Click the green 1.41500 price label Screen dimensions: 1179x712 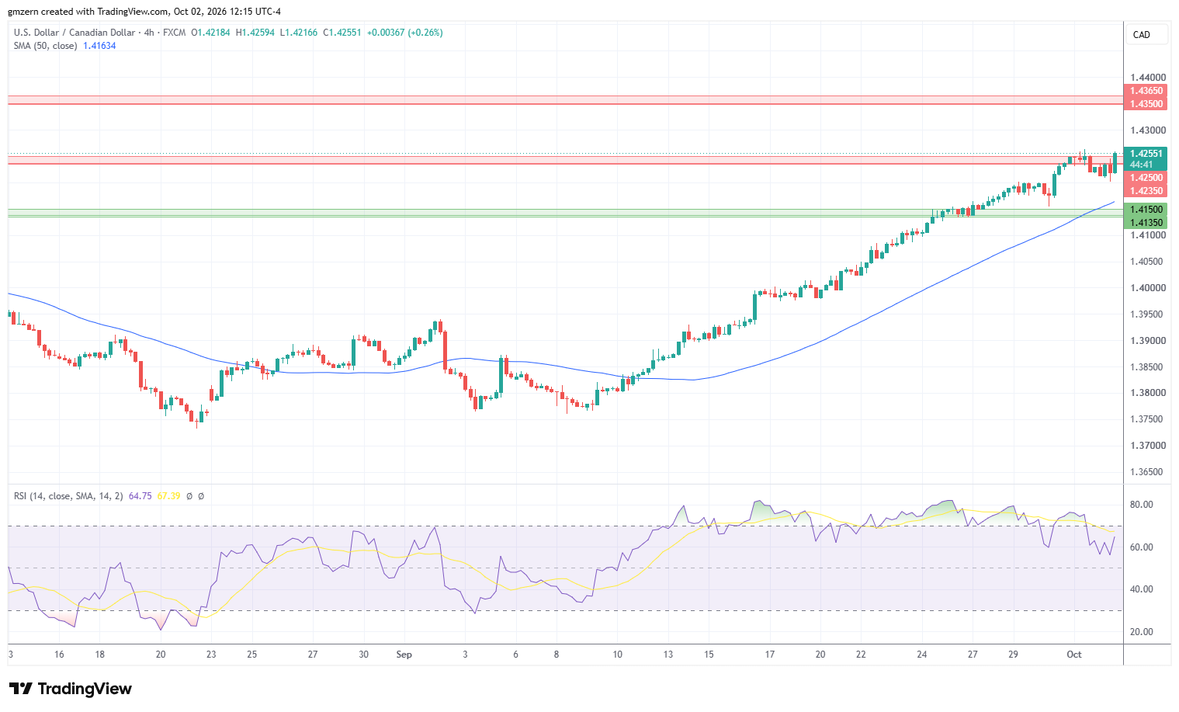pyautogui.click(x=1146, y=210)
